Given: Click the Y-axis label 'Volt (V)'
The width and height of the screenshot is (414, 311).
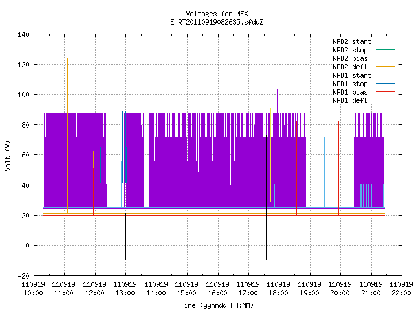Looking at the screenshot, I should coord(8,155).
